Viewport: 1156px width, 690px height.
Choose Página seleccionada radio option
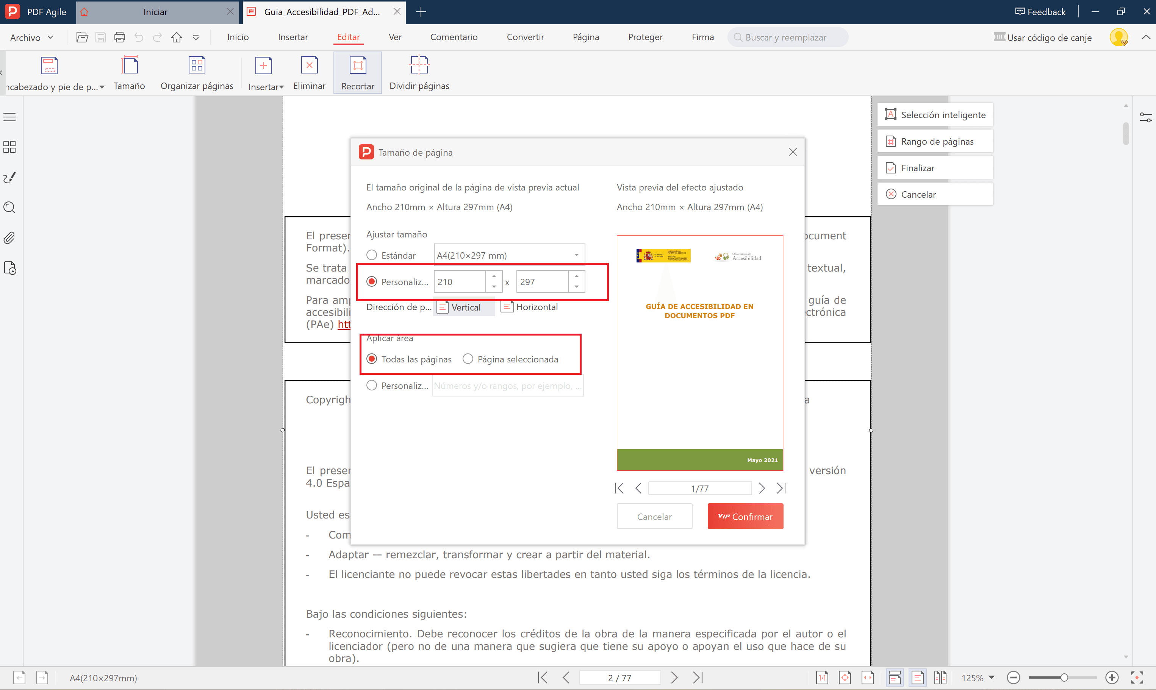pyautogui.click(x=468, y=359)
